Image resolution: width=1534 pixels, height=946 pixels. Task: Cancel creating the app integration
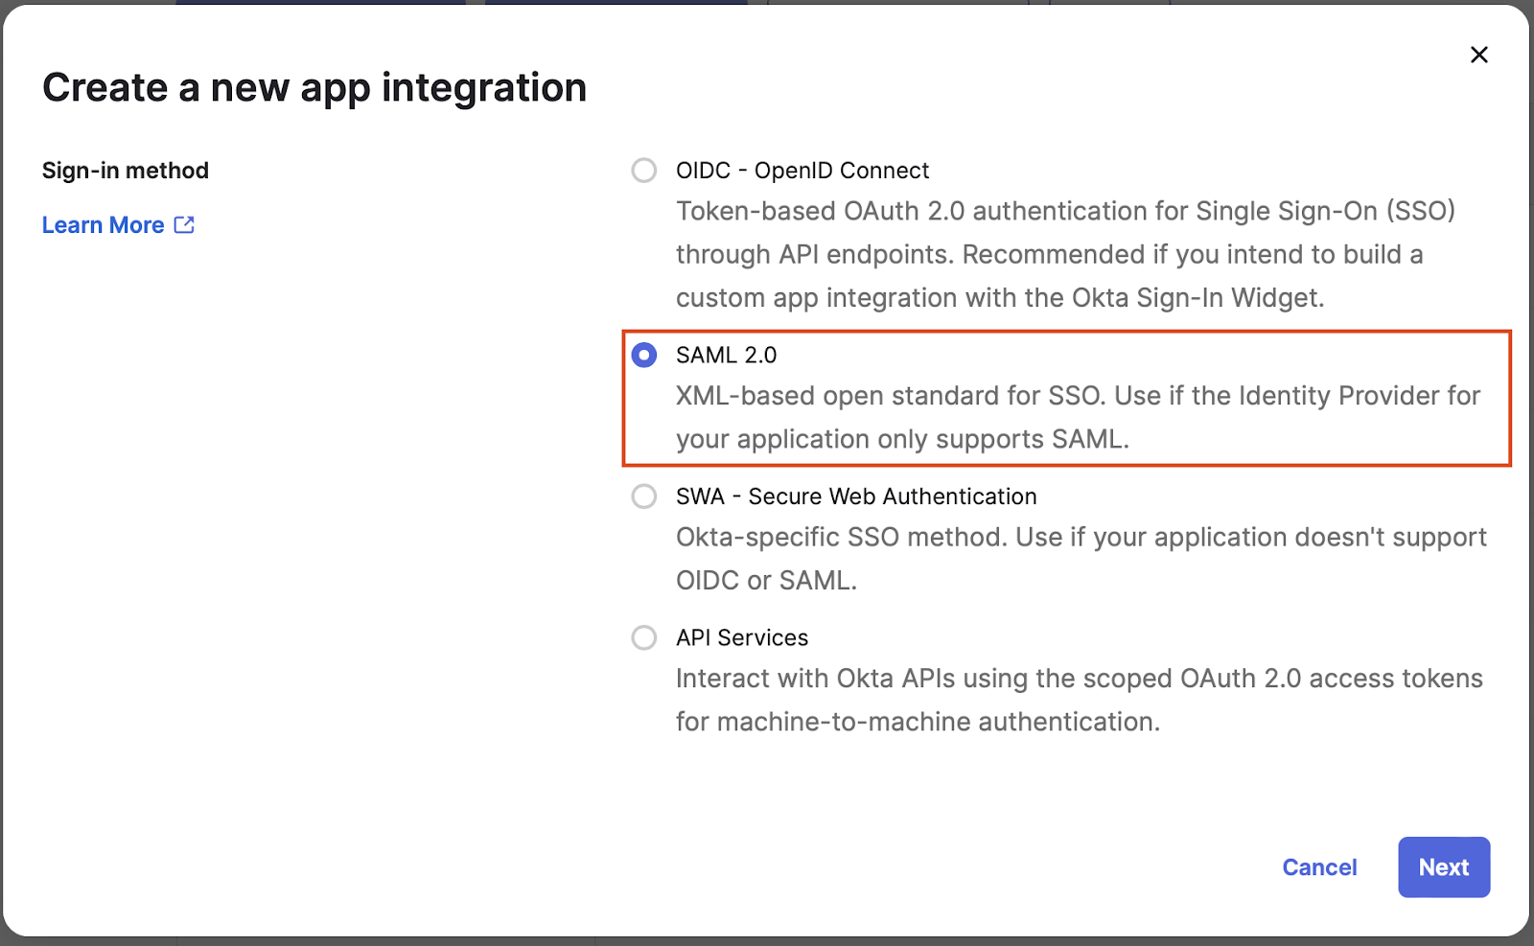pyautogui.click(x=1319, y=867)
